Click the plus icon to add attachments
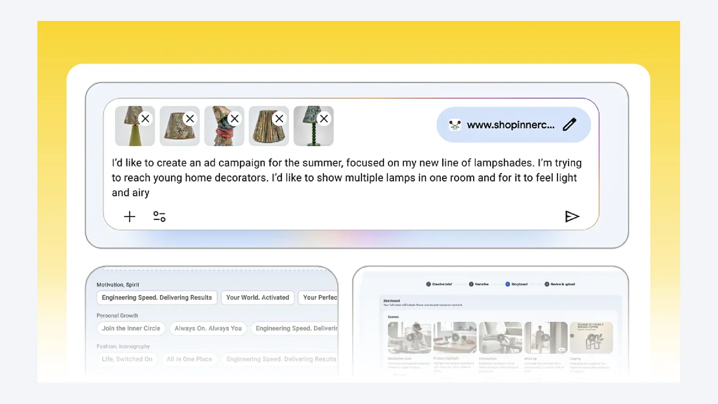Image resolution: width=718 pixels, height=404 pixels. pos(130,216)
